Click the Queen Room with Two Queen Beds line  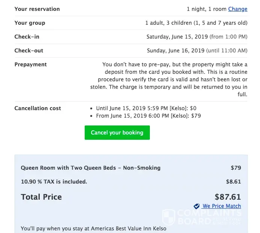click(x=91, y=168)
